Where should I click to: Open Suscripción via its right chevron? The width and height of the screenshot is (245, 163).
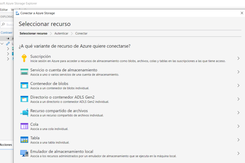[238, 58]
